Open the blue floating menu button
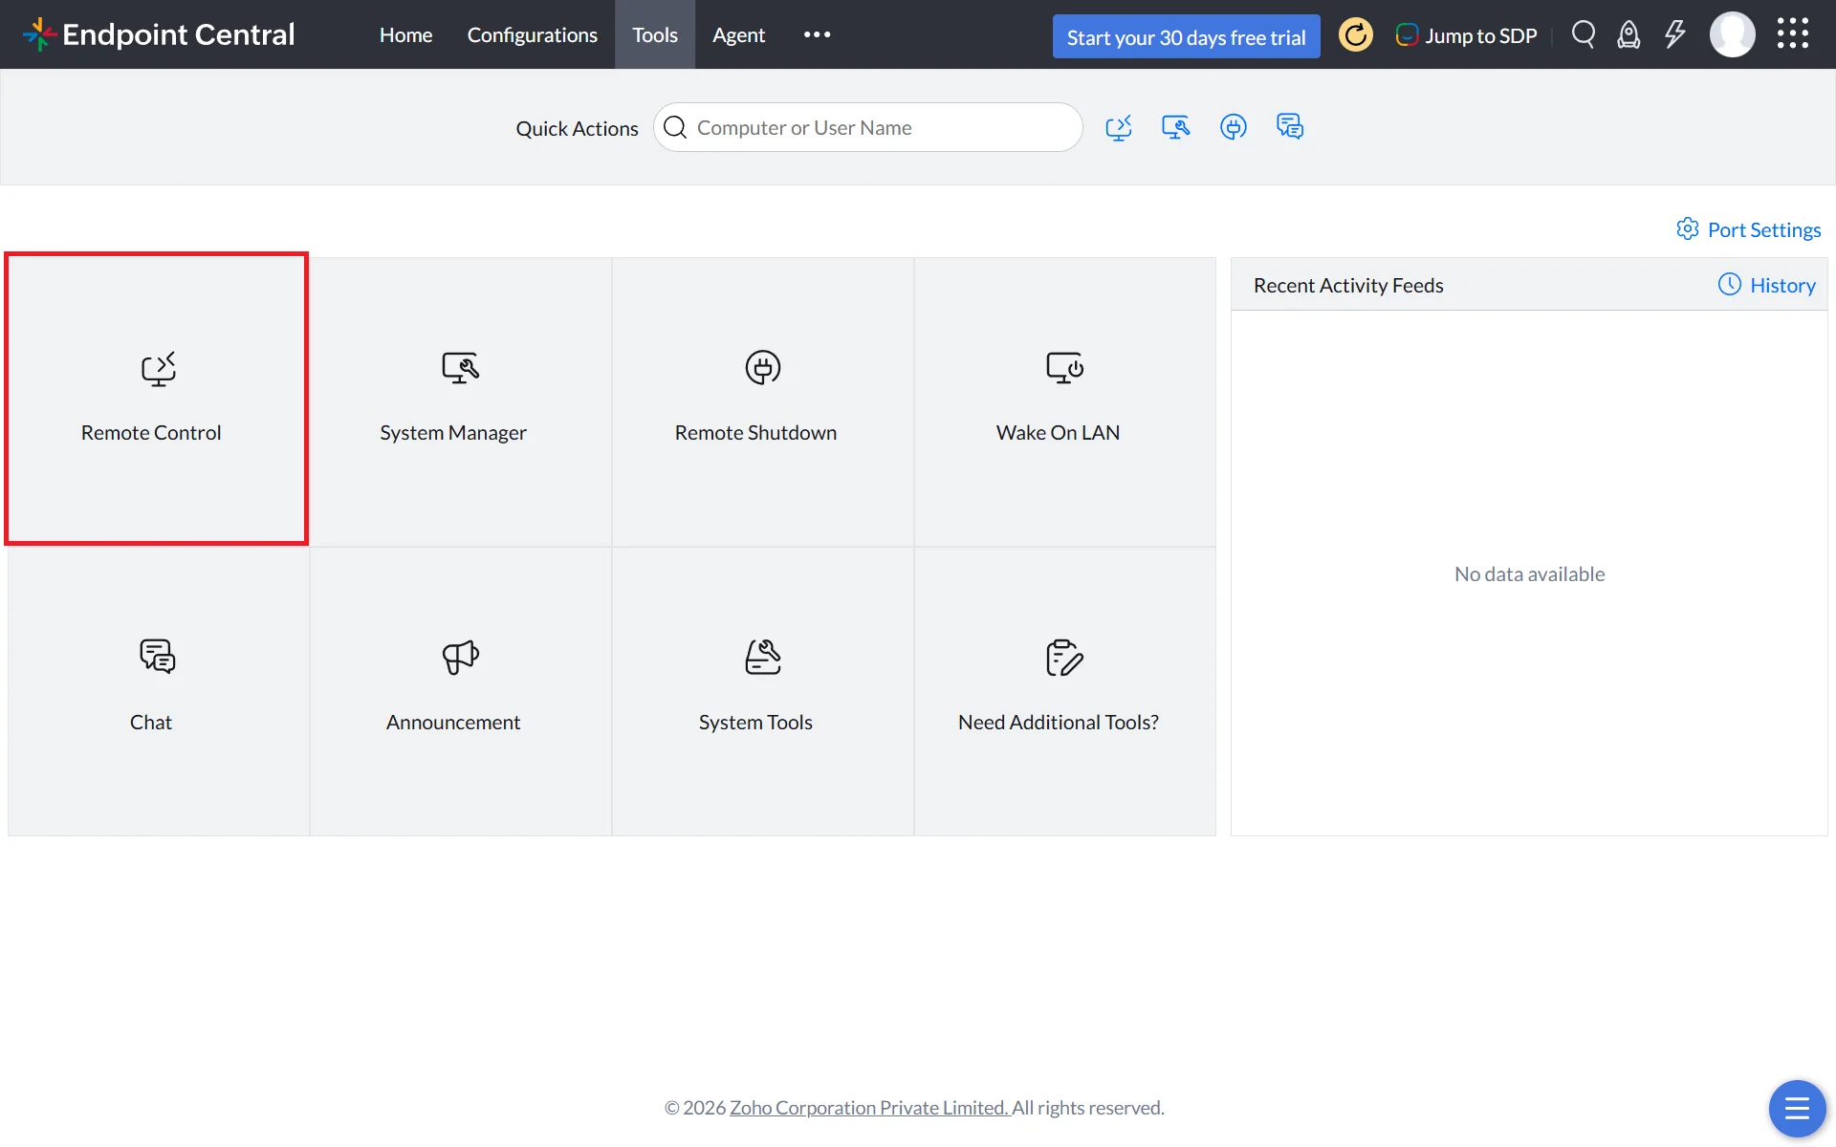The height and width of the screenshot is (1147, 1836). (x=1797, y=1109)
